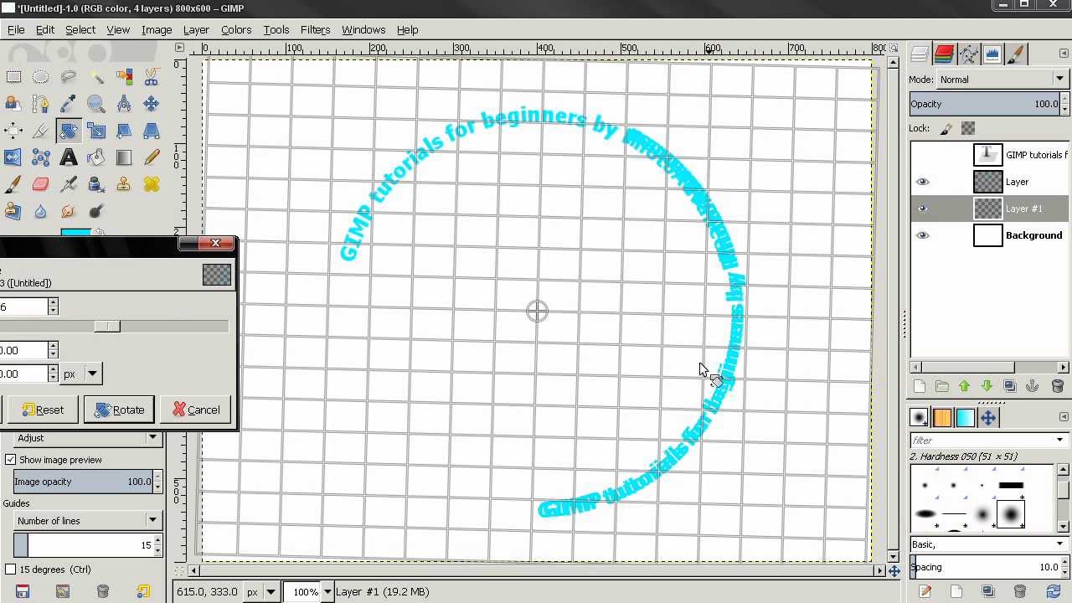Open the Number of lines guides dropdown
This screenshot has height=603, width=1072.
[x=87, y=521]
